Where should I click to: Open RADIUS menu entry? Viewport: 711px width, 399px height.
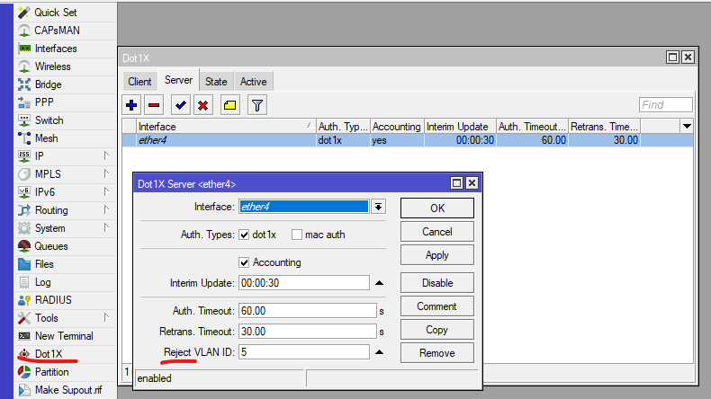53,300
